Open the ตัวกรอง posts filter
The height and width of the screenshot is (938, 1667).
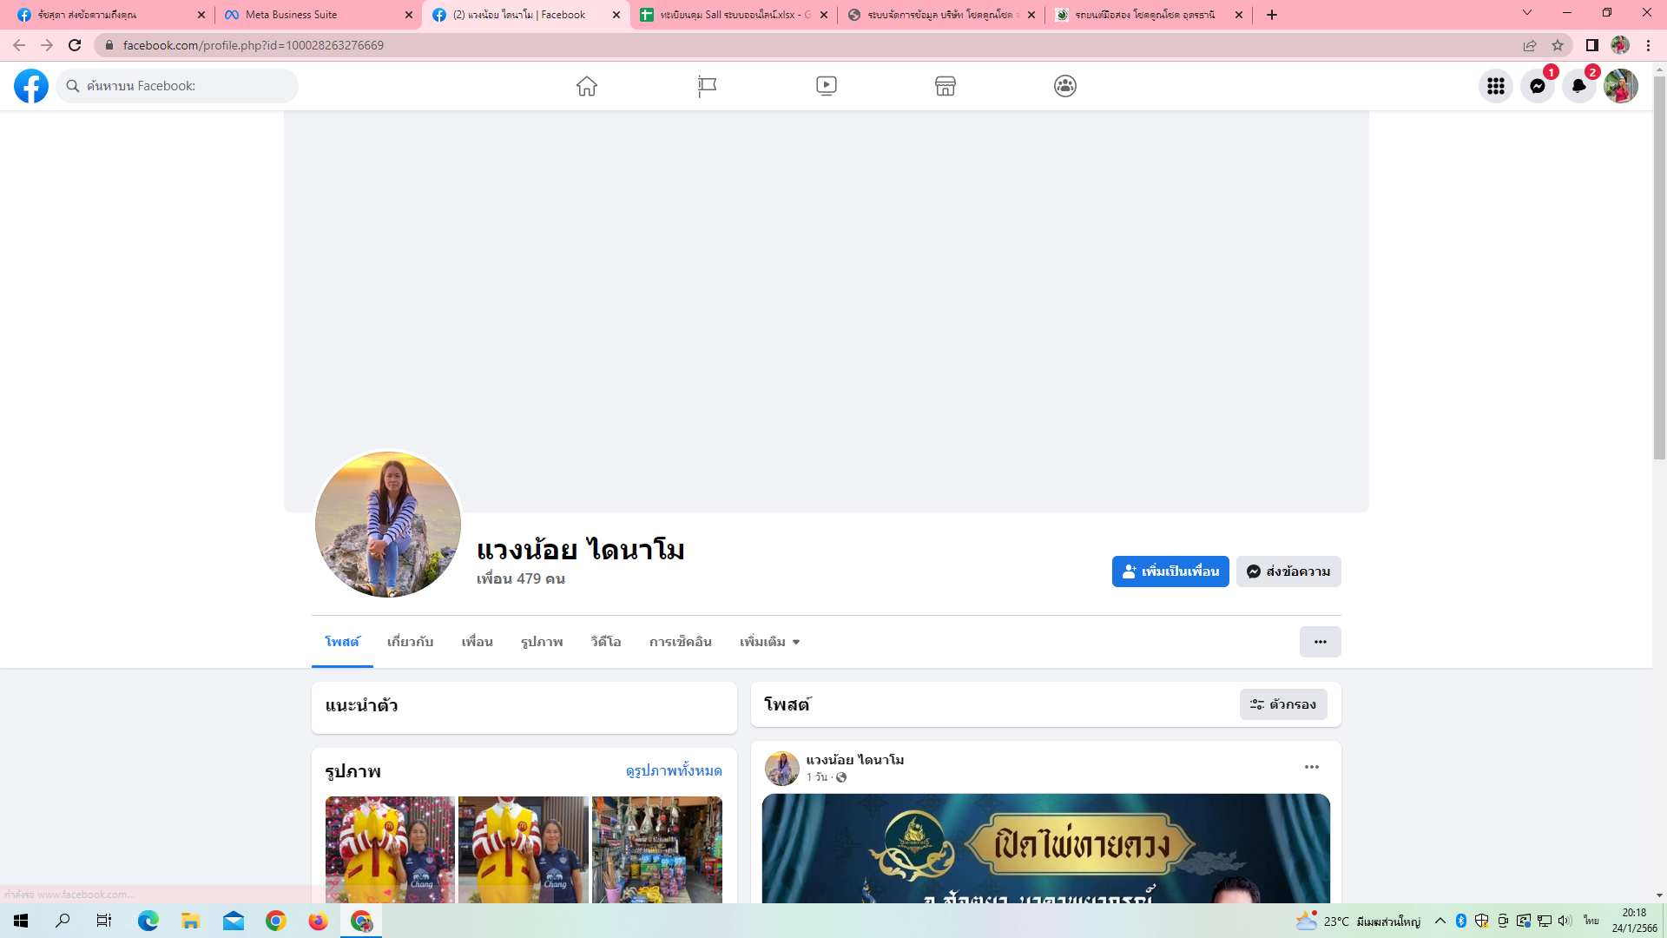(x=1283, y=704)
